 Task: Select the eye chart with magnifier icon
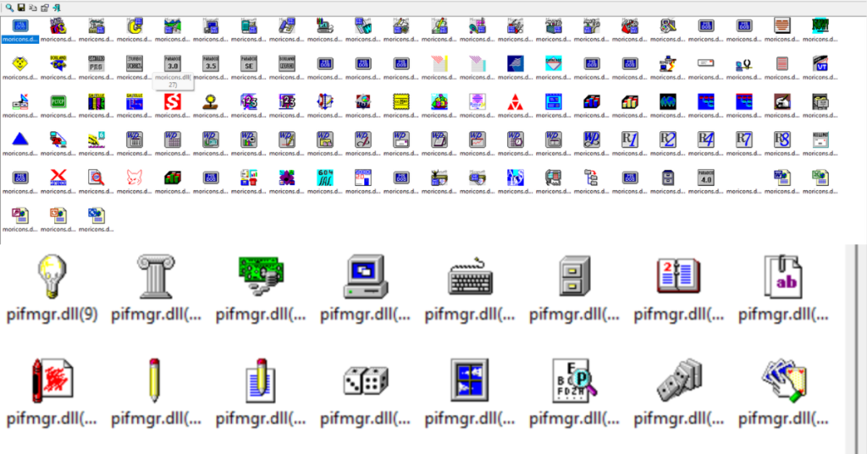[x=575, y=380]
